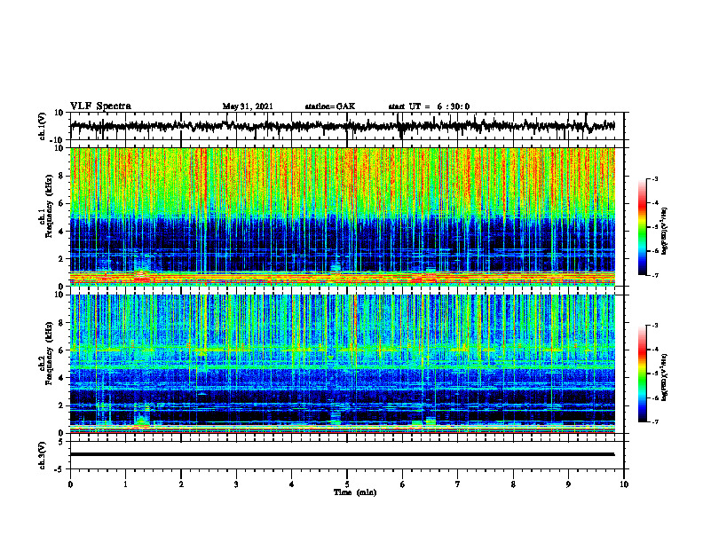Click the "ch.1(V)" waveform axis label
Viewport: 703px width, 543px height.
click(43, 126)
